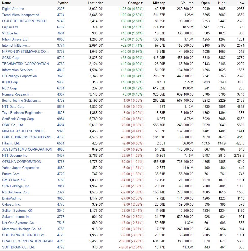Sort by Volume column header
This screenshot has height=251, width=248.
coord(187,3)
